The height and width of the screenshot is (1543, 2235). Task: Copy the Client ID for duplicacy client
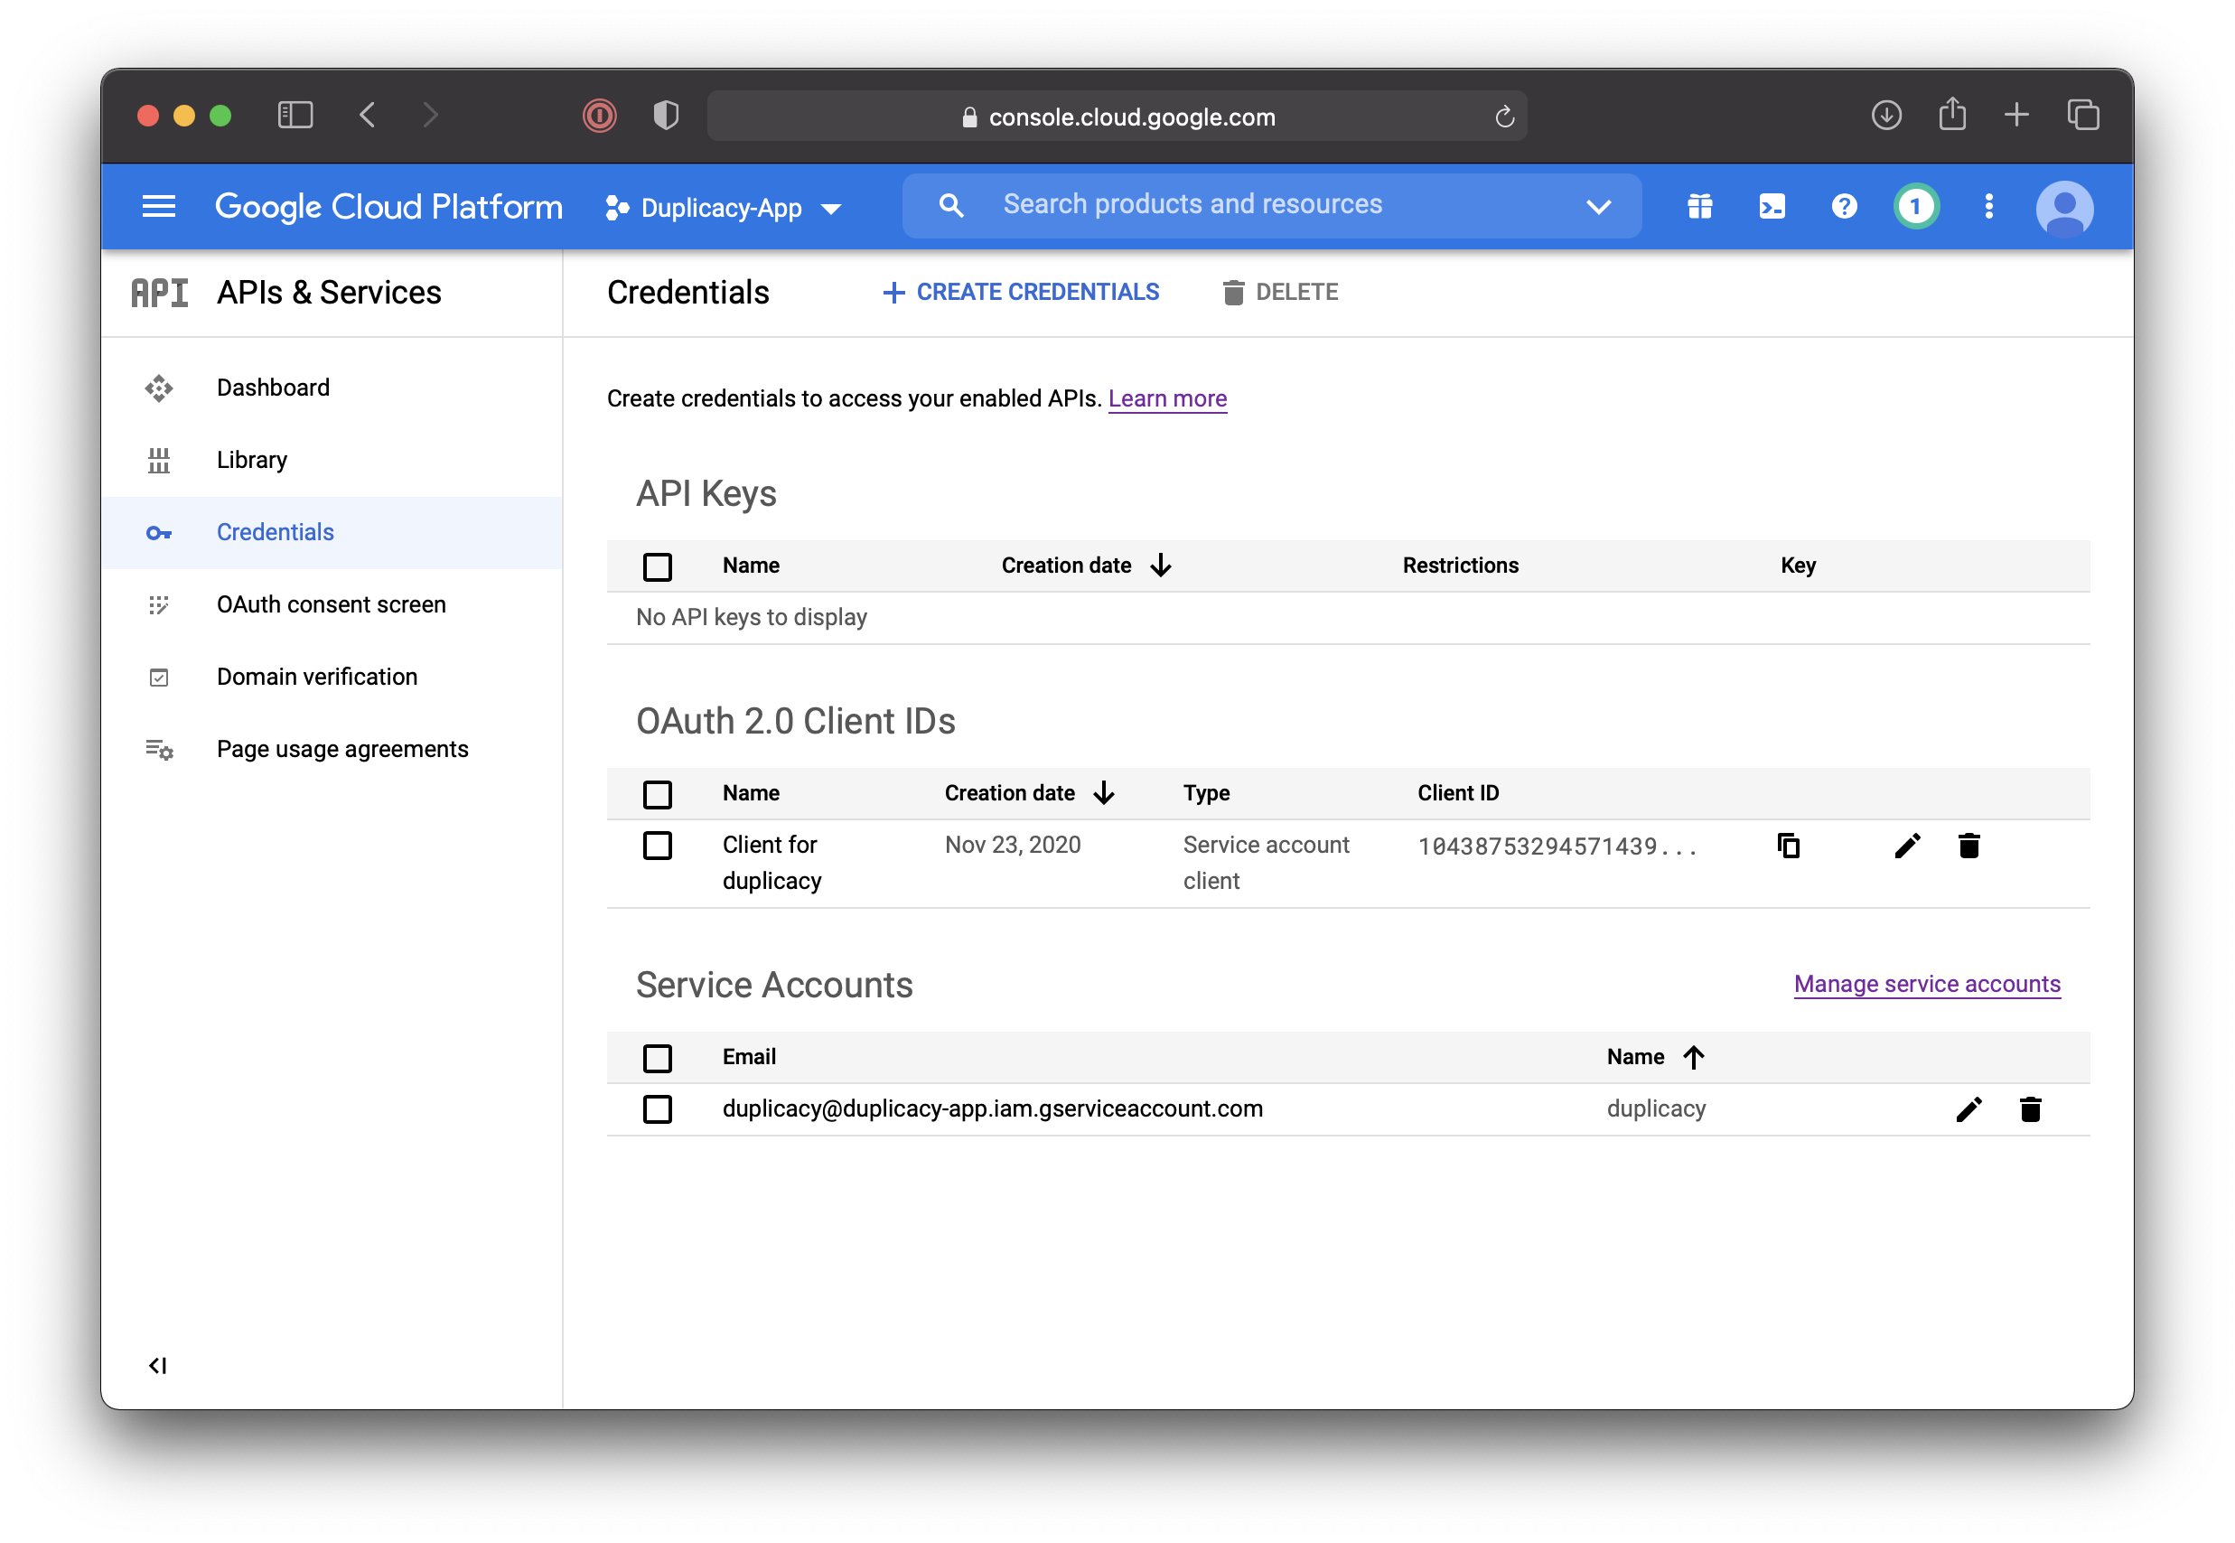(1790, 845)
